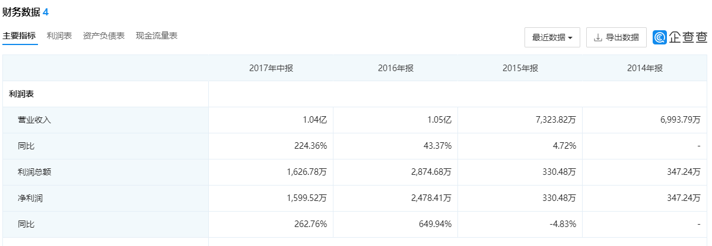This screenshot has width=712, height=246.
Task: Open the 利润表 tab
Action: coord(59,36)
